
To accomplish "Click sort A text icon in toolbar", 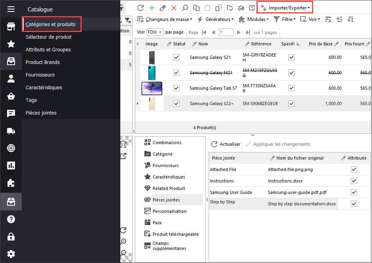I will pos(328,19).
